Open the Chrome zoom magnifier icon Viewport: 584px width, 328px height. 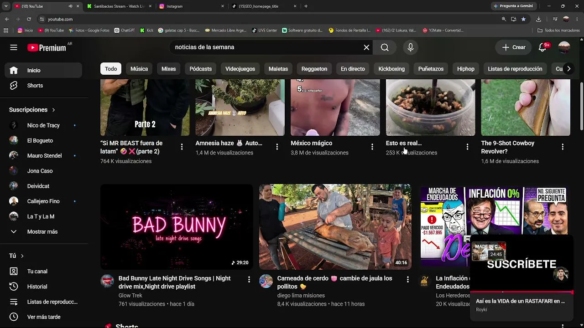coord(504,19)
